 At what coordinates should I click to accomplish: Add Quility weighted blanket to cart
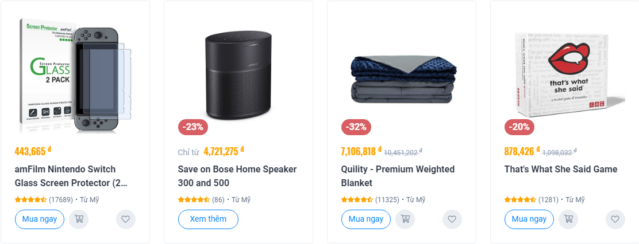(x=405, y=219)
